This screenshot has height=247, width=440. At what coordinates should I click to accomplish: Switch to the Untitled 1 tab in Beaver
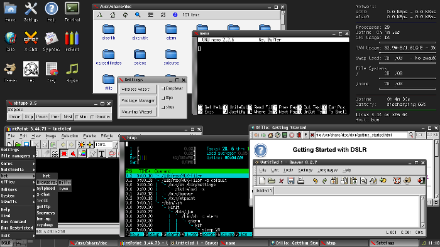[264, 191]
